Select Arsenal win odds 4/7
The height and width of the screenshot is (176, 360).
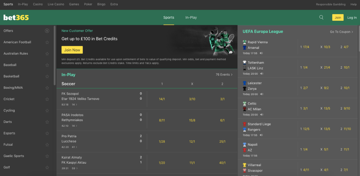point(346,47)
